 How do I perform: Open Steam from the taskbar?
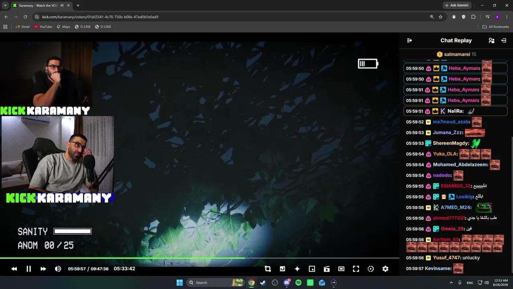[x=263, y=283]
